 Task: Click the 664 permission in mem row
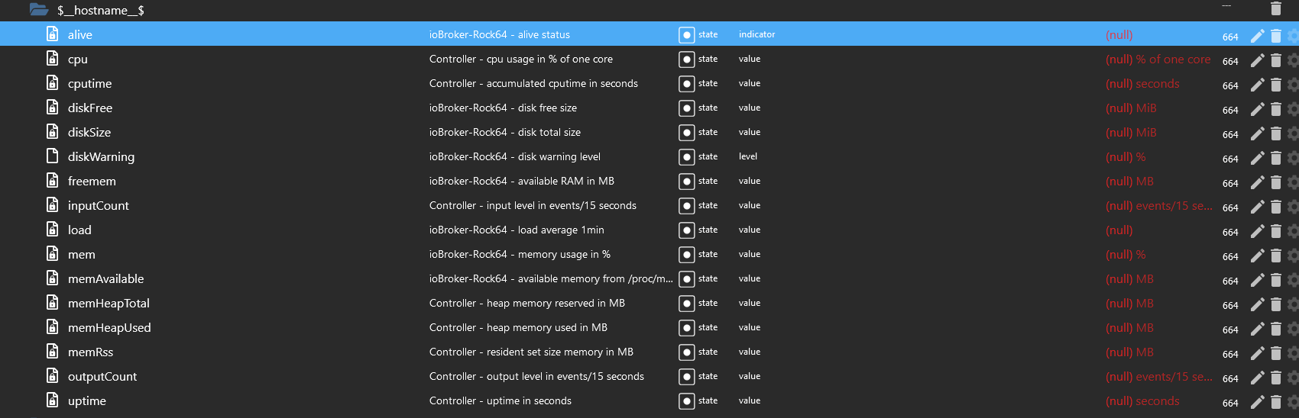pos(1229,256)
